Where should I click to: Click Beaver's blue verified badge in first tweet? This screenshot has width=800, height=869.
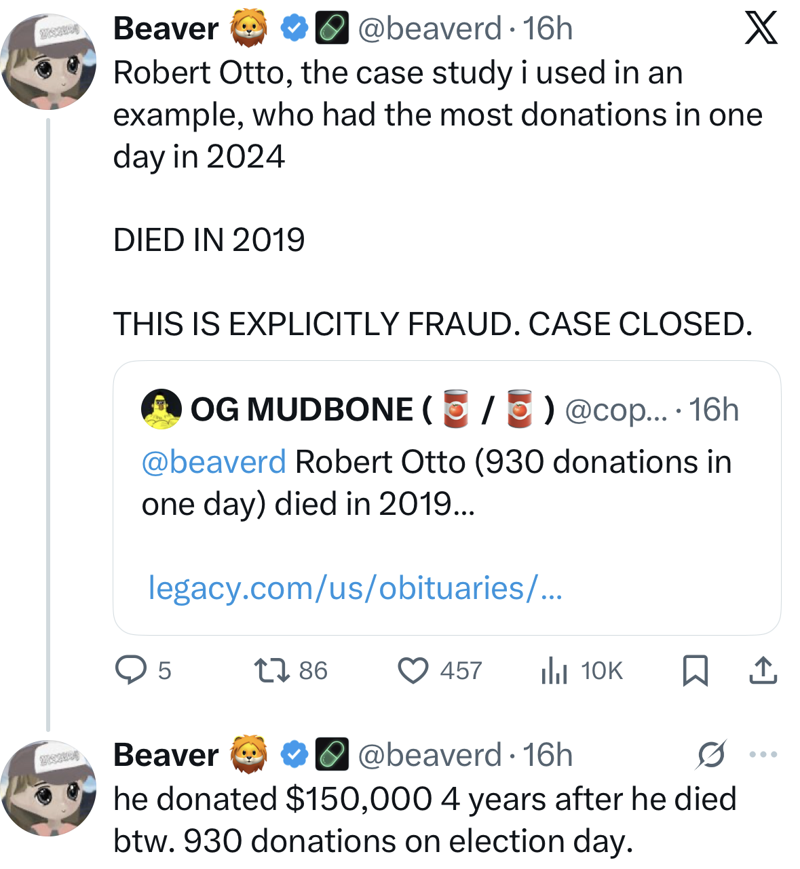pyautogui.click(x=294, y=28)
